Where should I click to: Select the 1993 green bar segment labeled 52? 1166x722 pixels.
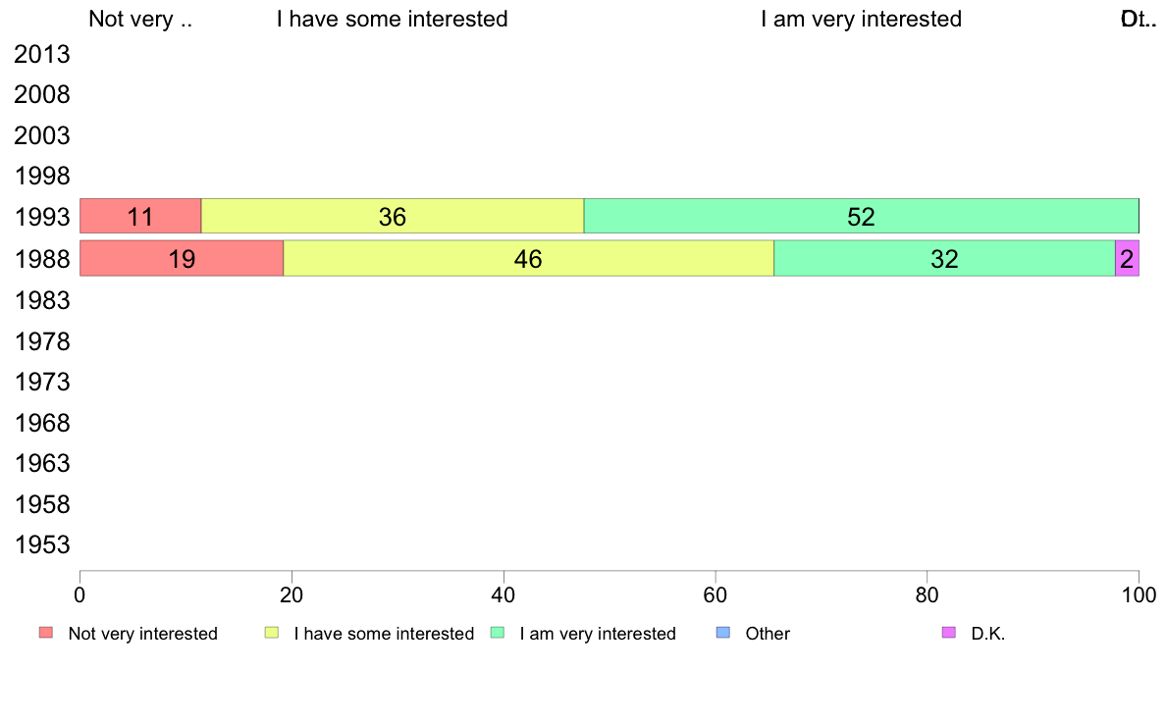click(x=861, y=217)
